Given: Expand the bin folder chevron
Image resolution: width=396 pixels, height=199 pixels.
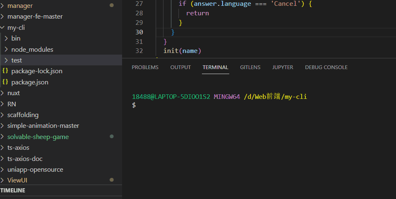Looking at the screenshot, I should pos(6,38).
